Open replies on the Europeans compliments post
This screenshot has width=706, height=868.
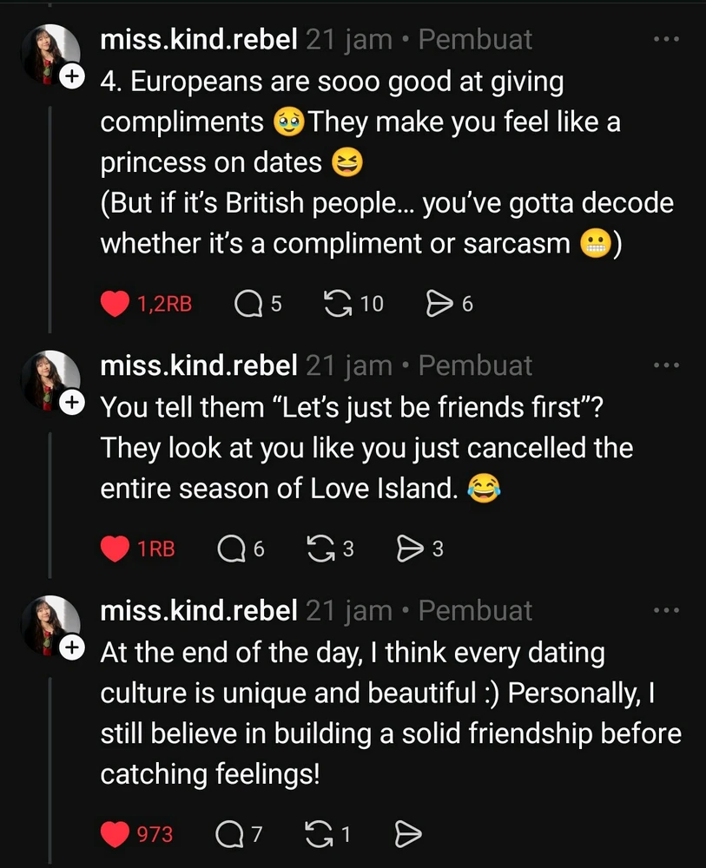[x=248, y=303]
